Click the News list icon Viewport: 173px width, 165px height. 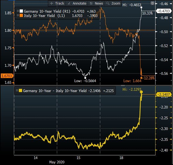click(91, 3)
